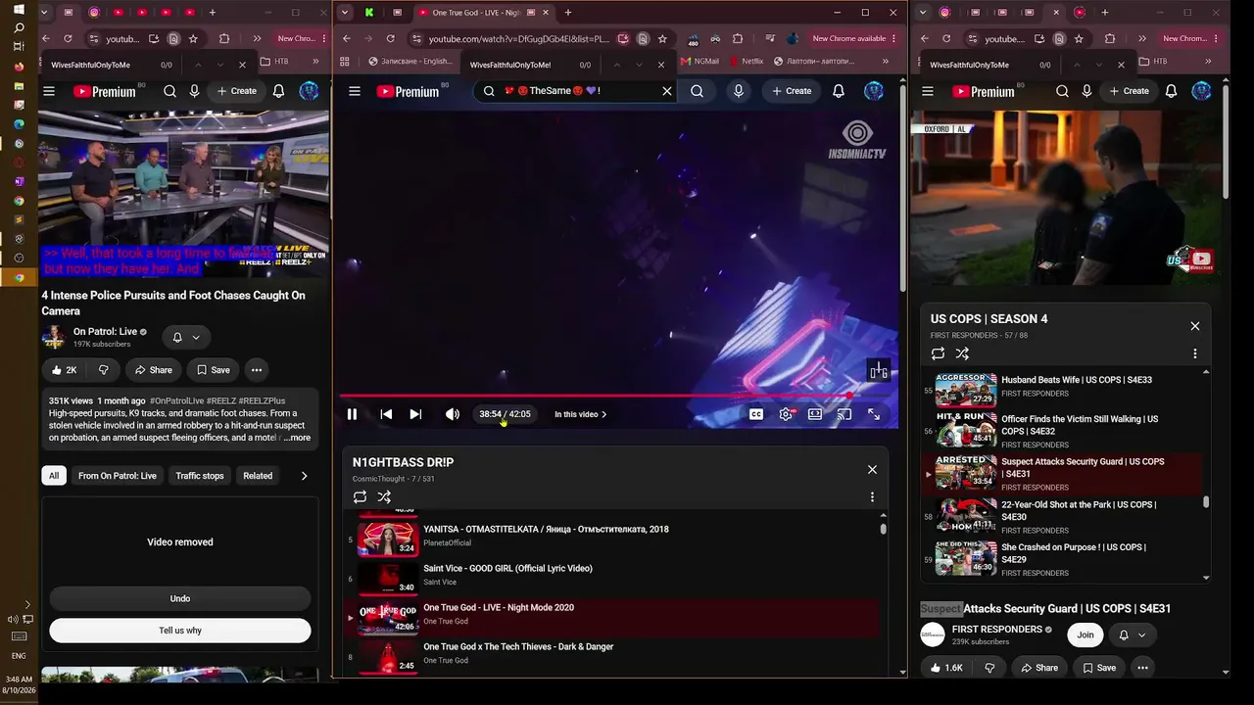Save the On Patrol: Live video
The height and width of the screenshot is (705, 1254).
click(213, 370)
